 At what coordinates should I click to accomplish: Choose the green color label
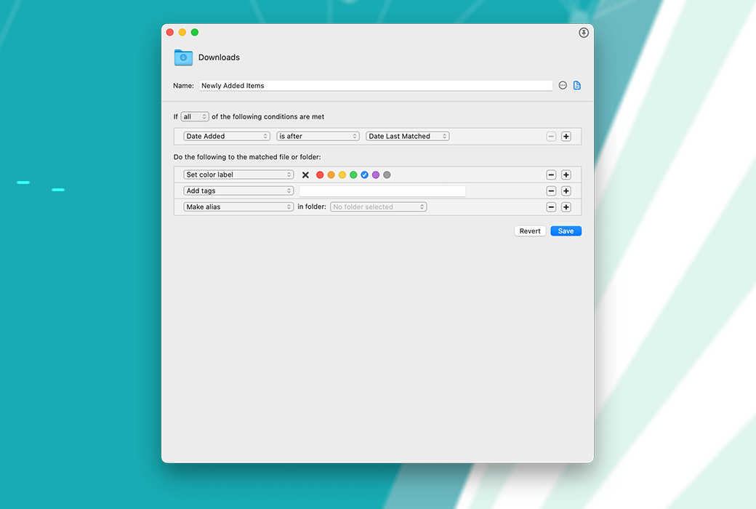coord(353,175)
